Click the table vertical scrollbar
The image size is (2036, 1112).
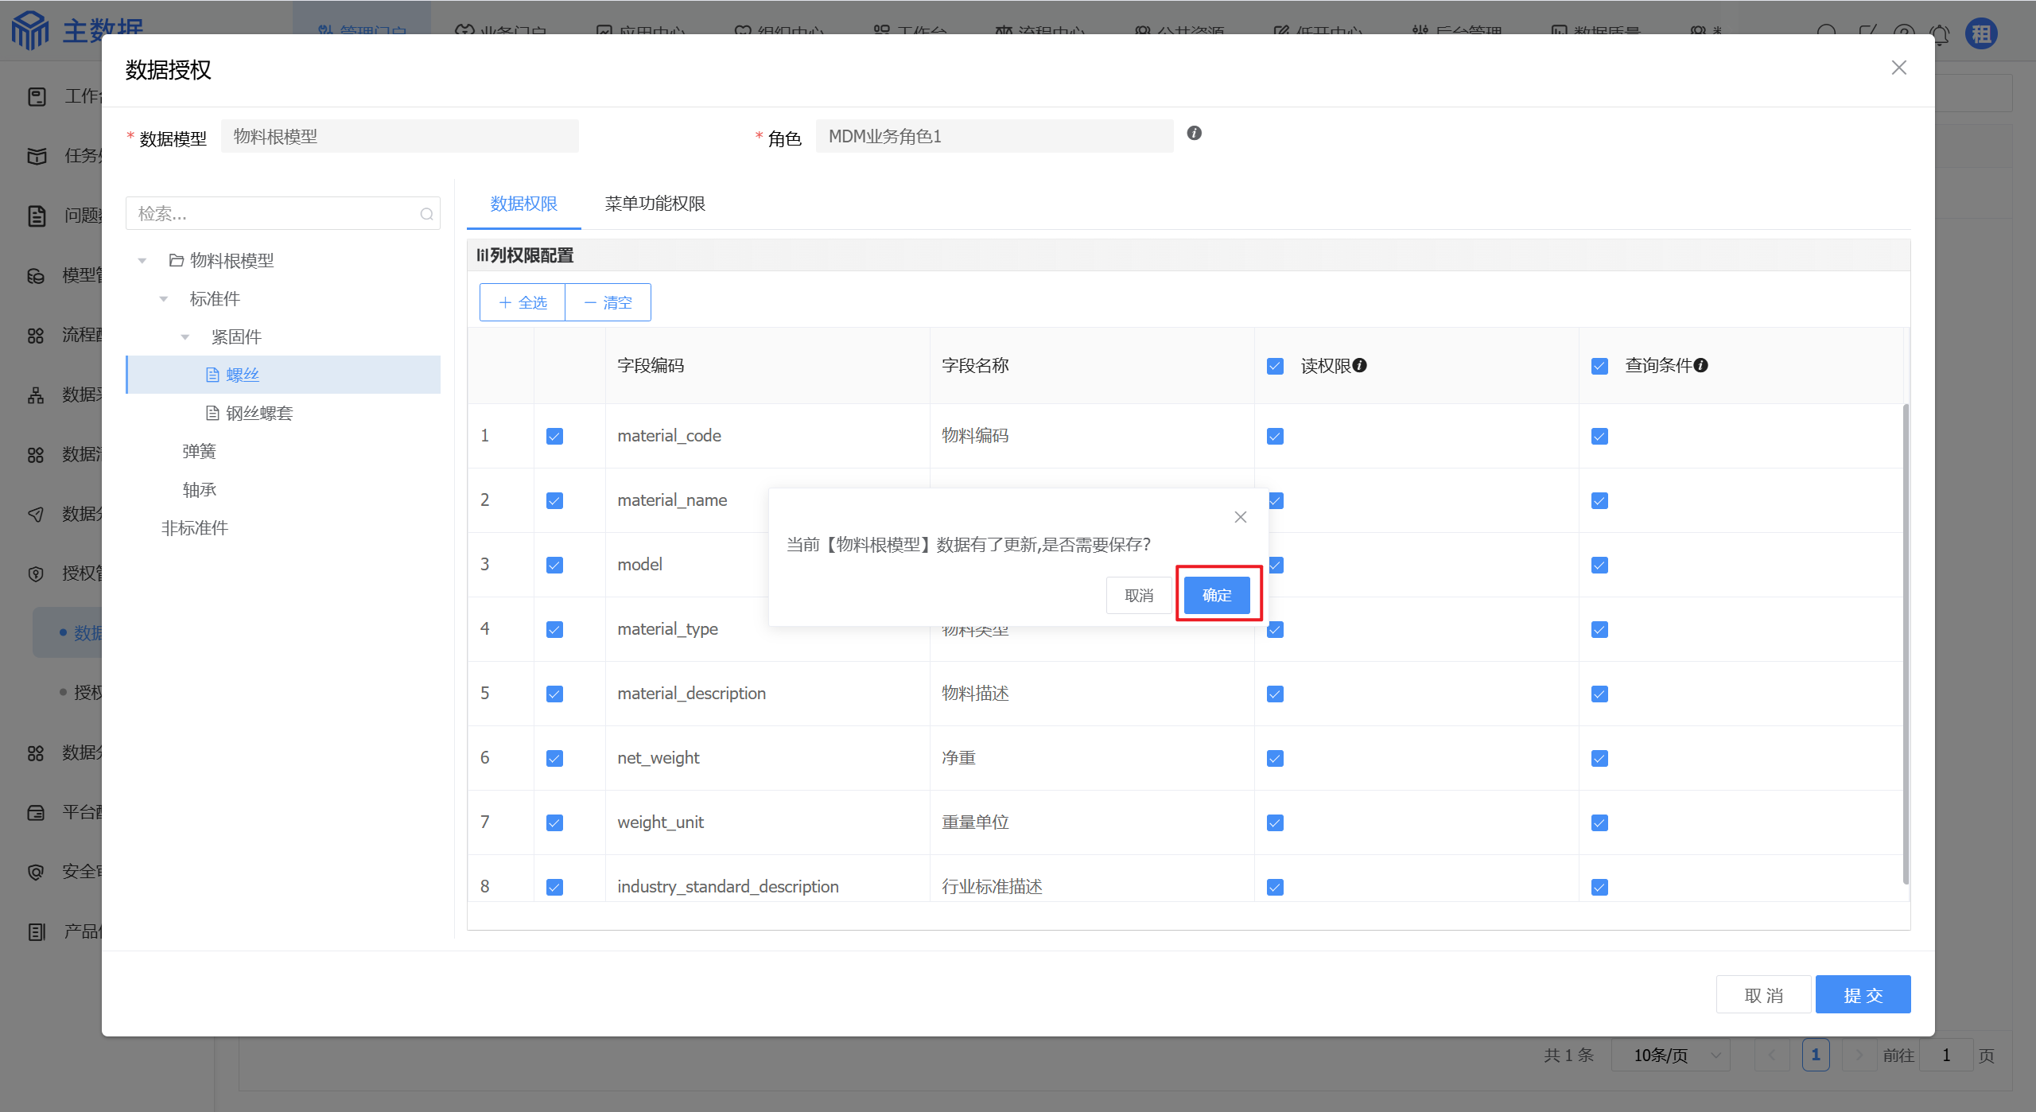click(x=1905, y=644)
